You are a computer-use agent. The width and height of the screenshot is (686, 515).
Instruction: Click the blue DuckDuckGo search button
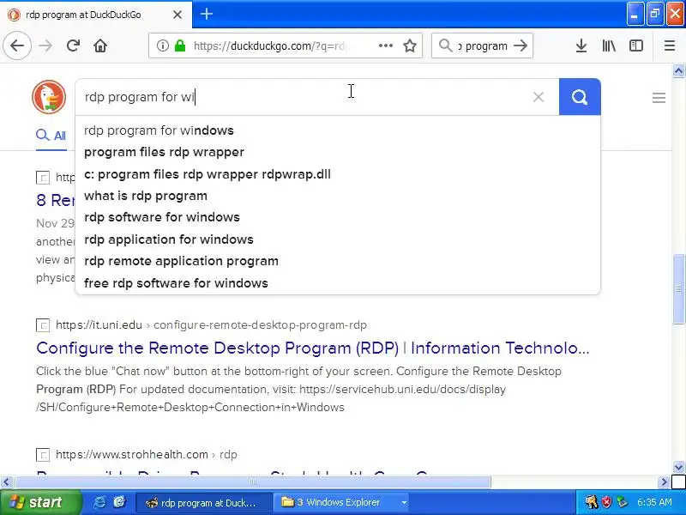[580, 97]
